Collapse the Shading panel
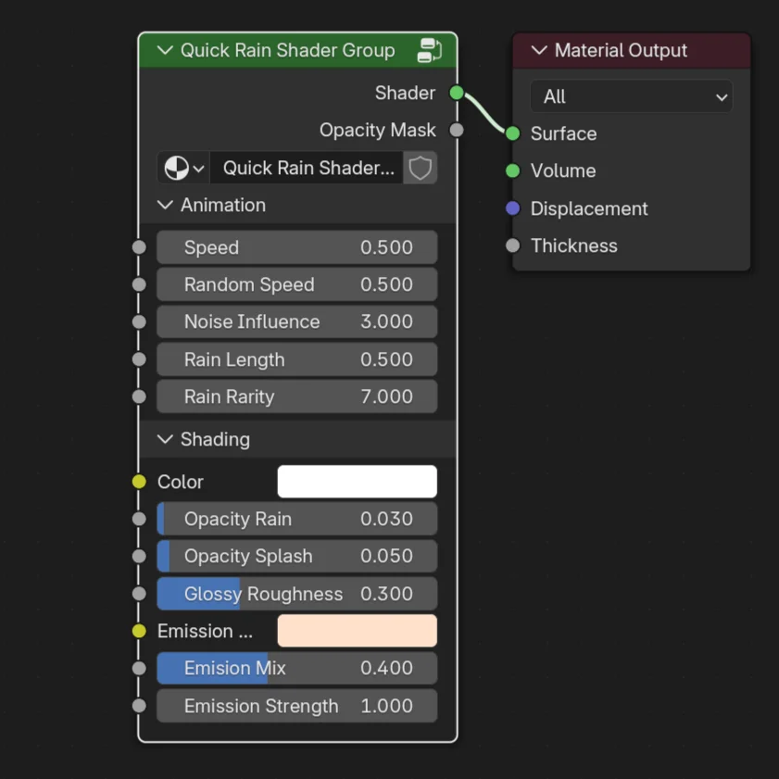Image resolution: width=779 pixels, height=779 pixels. [166, 439]
